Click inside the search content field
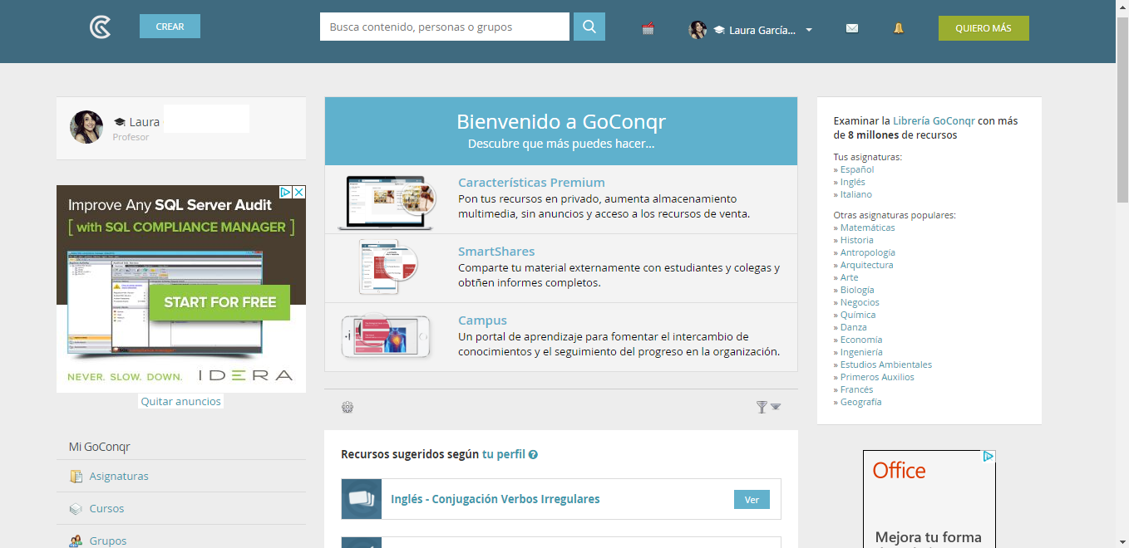The image size is (1129, 548). 444,26
